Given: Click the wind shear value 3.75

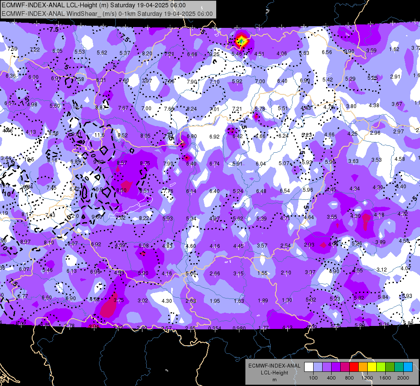Looking at the screenshot, I should click(118, 300).
